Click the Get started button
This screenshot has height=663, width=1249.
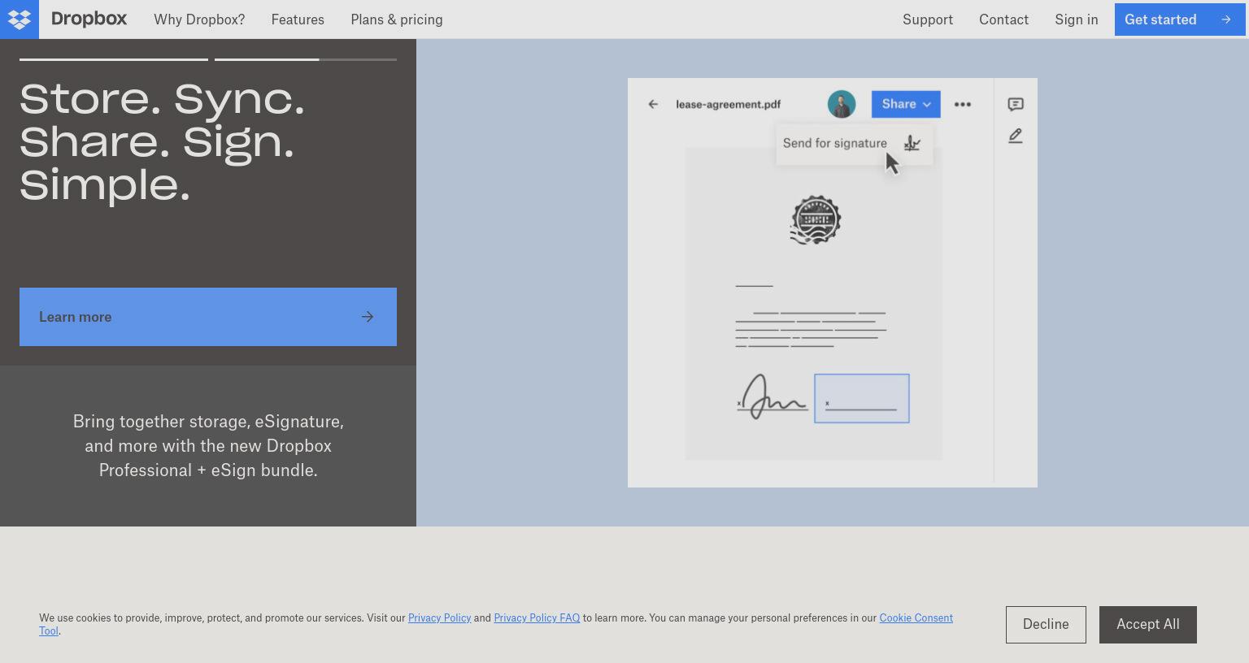click(x=1179, y=19)
